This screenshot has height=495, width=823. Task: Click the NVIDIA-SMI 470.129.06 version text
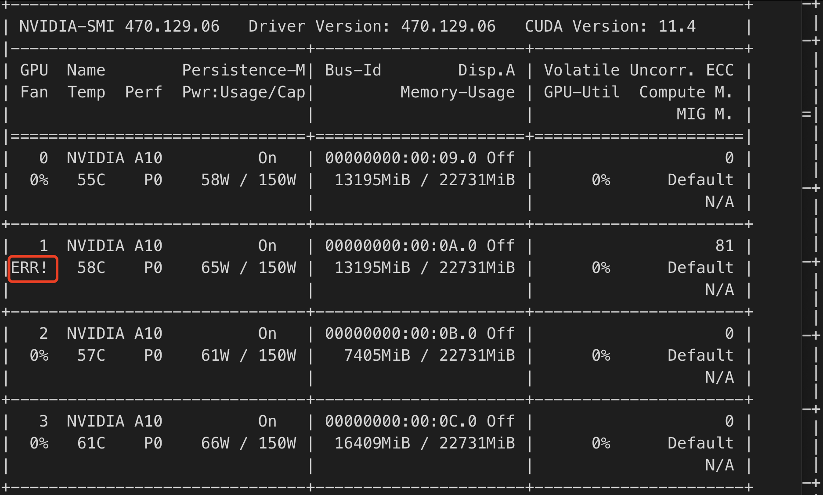[x=119, y=26]
